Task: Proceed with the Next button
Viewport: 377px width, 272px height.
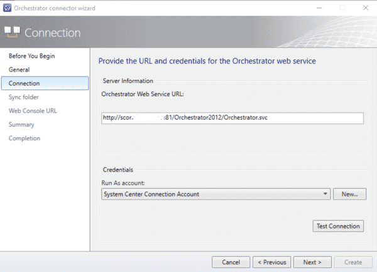Action: [312, 262]
